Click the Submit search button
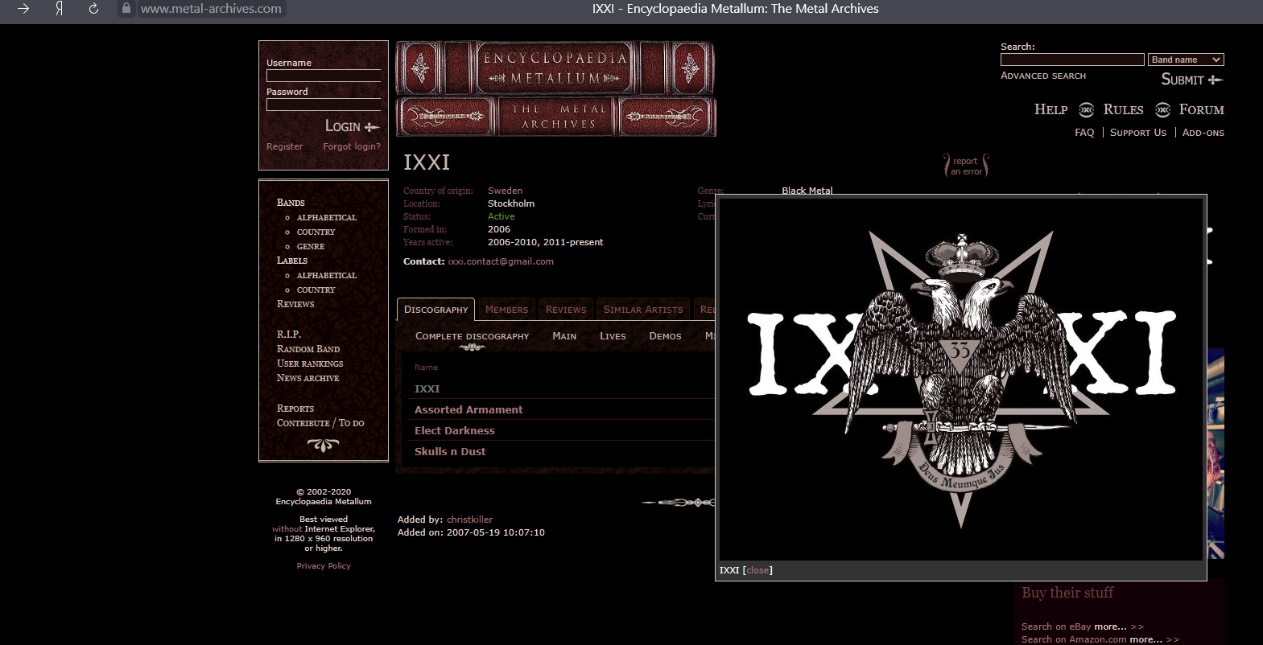 coord(1192,80)
